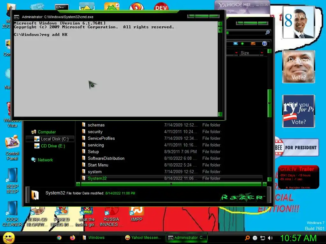The width and height of the screenshot is (326, 244).
Task: Click Explorer horizontal scrollbar left arrow
Action: click(x=78, y=184)
